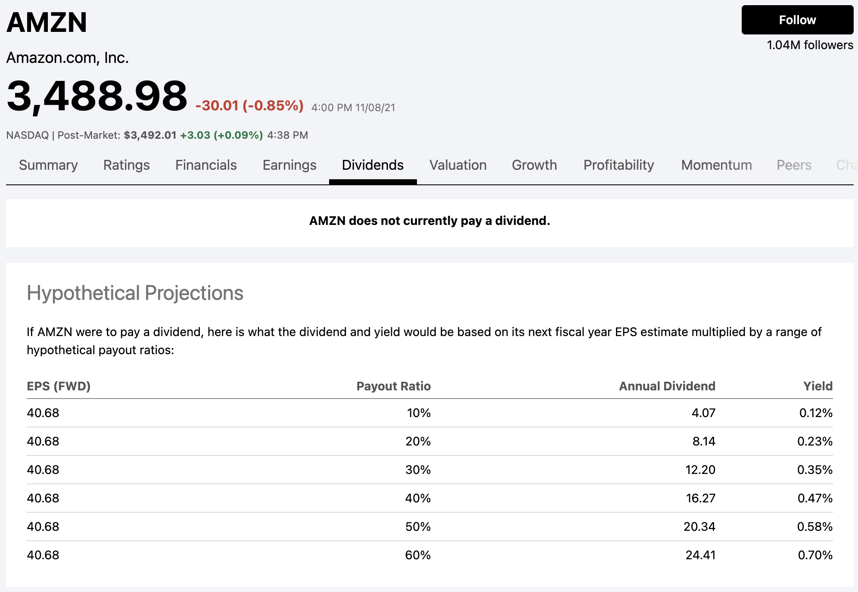Image resolution: width=858 pixels, height=592 pixels.
Task: Click the AMZN ticker heading
Action: pos(47,22)
